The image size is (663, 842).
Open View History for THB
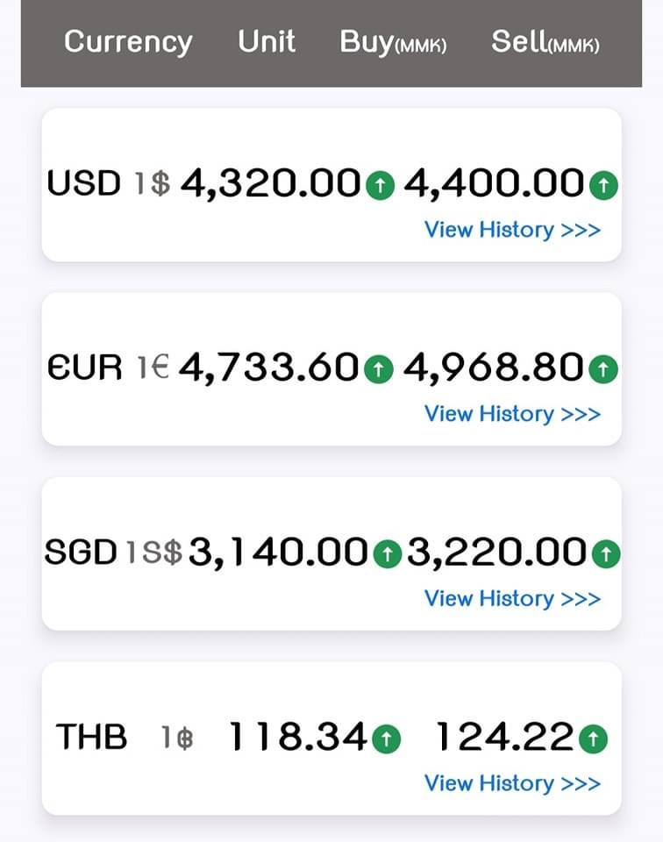click(x=512, y=783)
